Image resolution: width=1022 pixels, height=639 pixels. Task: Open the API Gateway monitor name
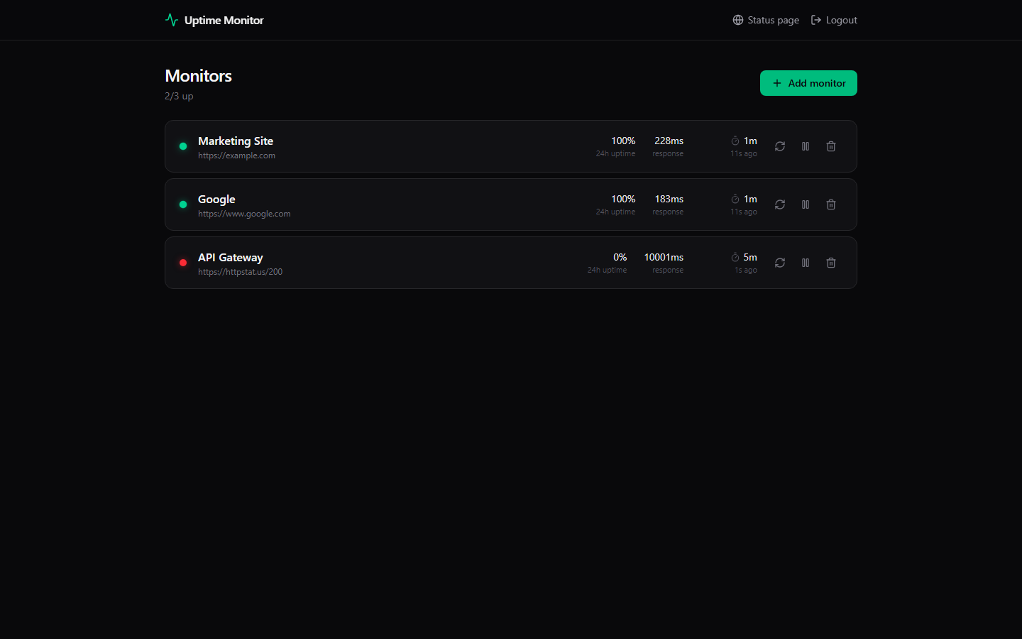231,257
